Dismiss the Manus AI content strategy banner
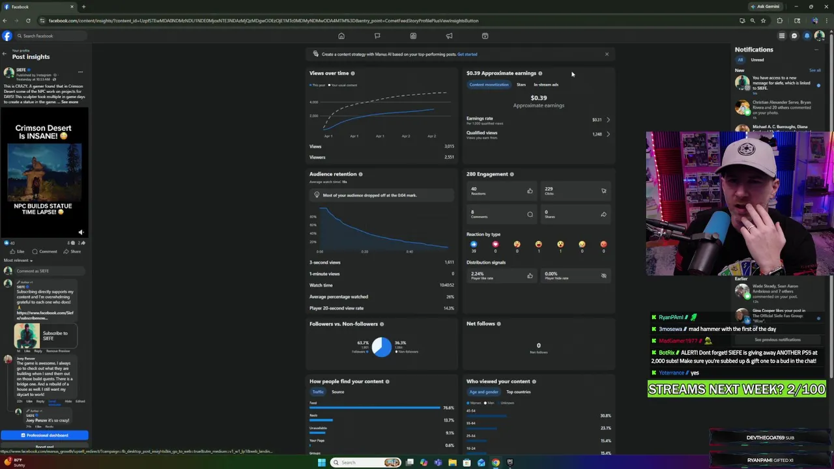Screen dimensions: 834x469 pyautogui.click(x=607, y=54)
